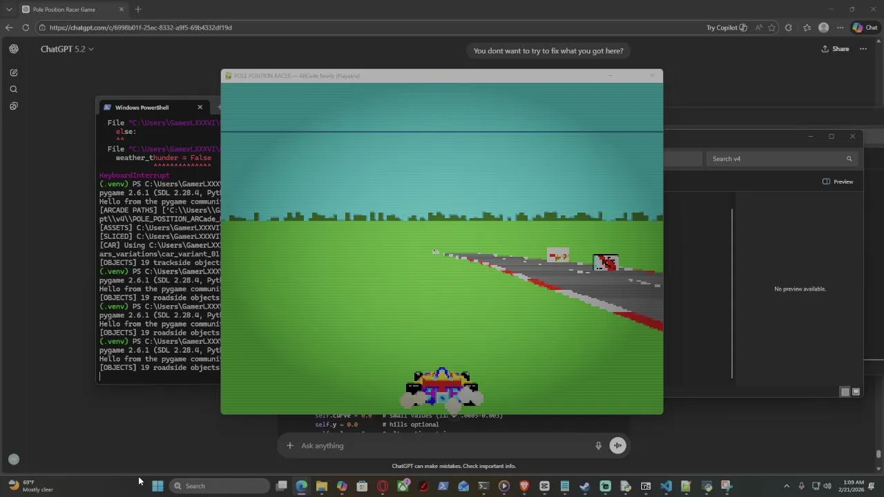Click the ChatGPT logo in sidebar
The width and height of the screenshot is (884, 497).
14,49
